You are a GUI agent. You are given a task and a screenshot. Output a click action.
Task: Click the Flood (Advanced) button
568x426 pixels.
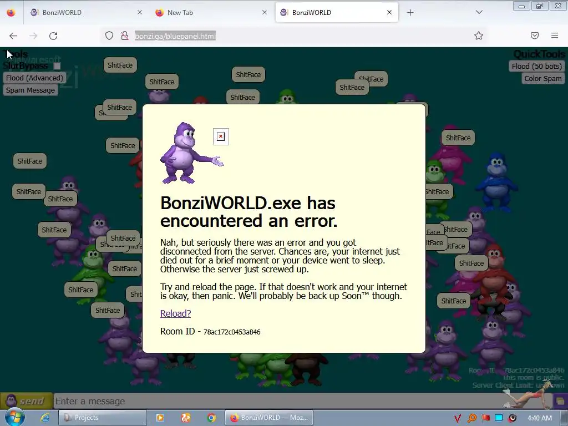(x=34, y=78)
